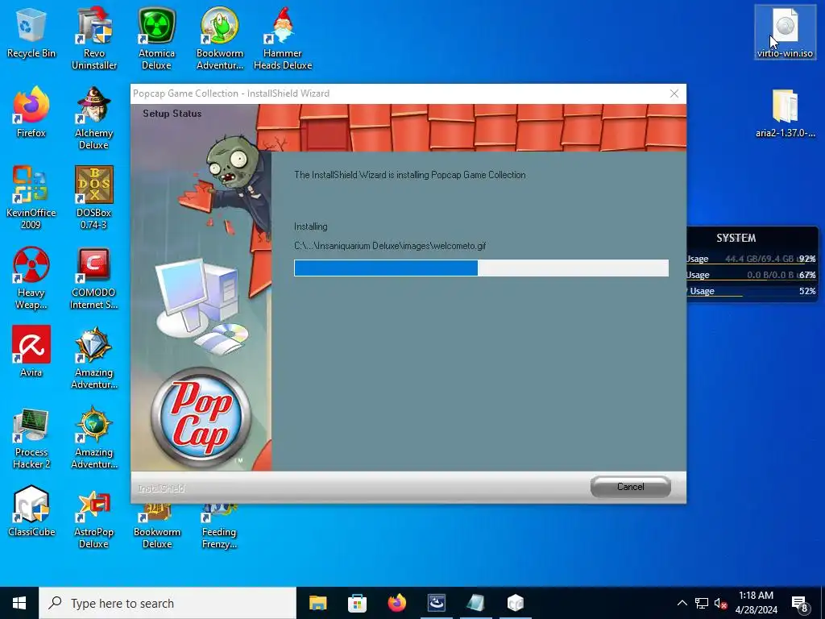Image resolution: width=825 pixels, height=619 pixels.
Task: Show hidden system tray icons
Action: 682,603
